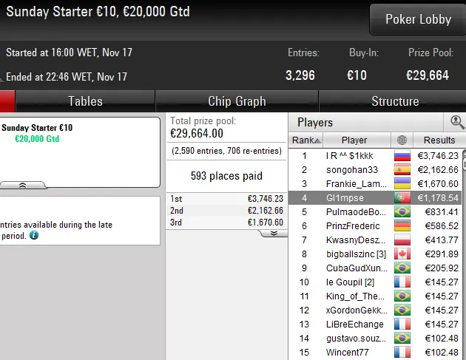This screenshot has height=360, width=466.
Task: Switch to the Tables tab
Action: point(85,101)
